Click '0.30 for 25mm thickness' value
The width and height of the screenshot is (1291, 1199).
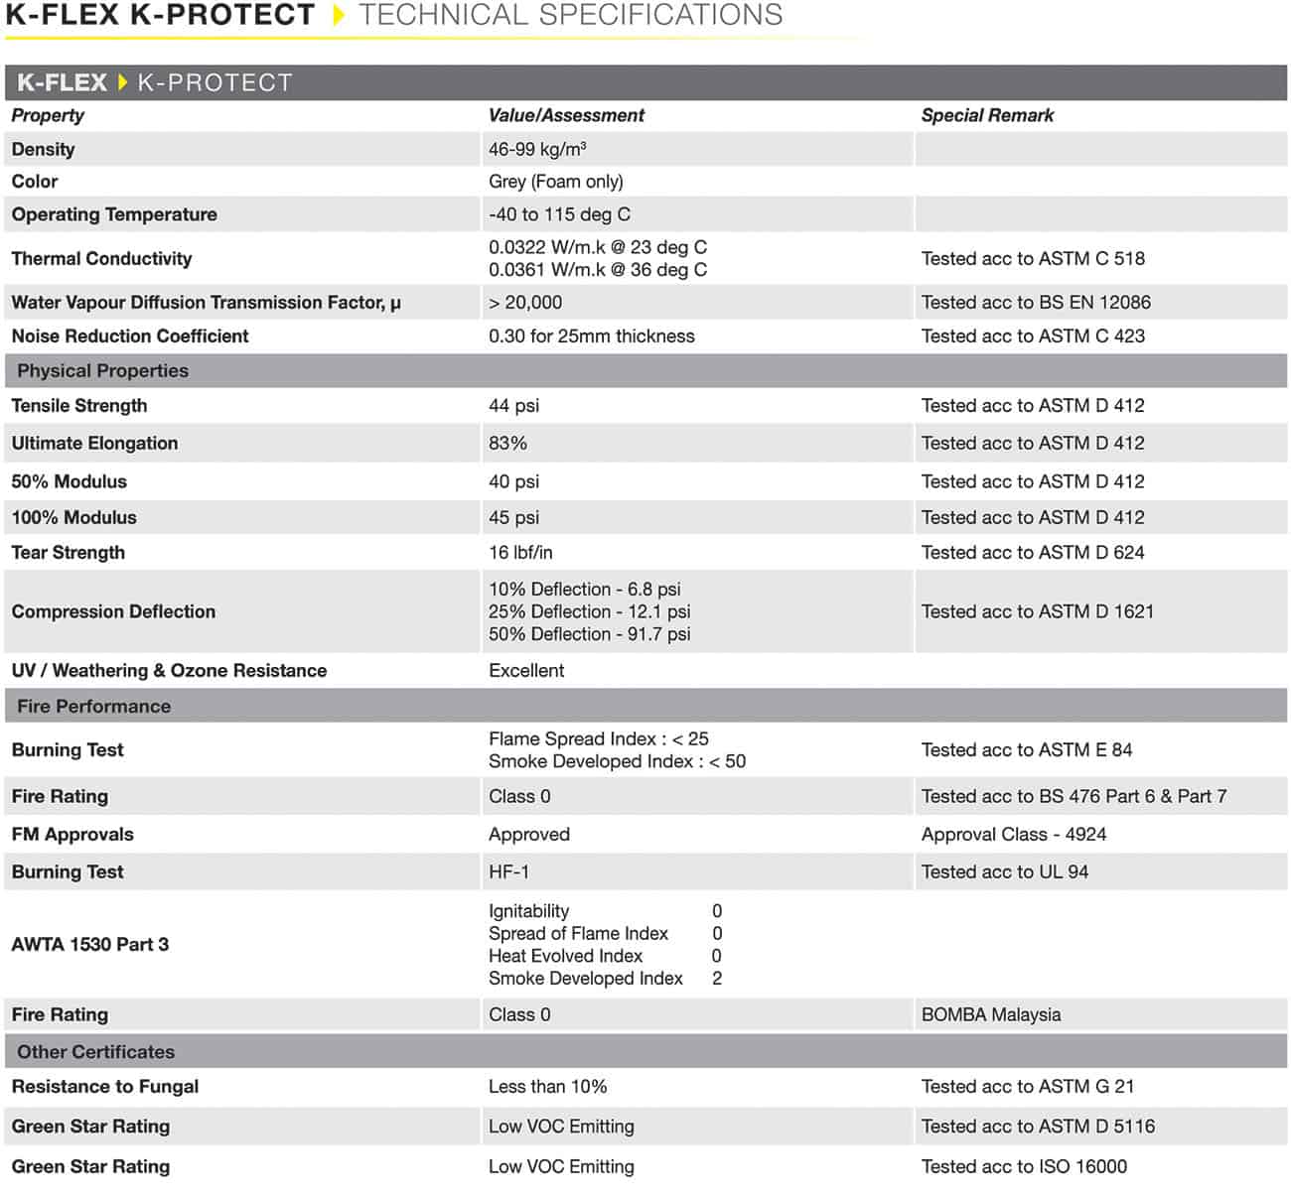point(592,336)
